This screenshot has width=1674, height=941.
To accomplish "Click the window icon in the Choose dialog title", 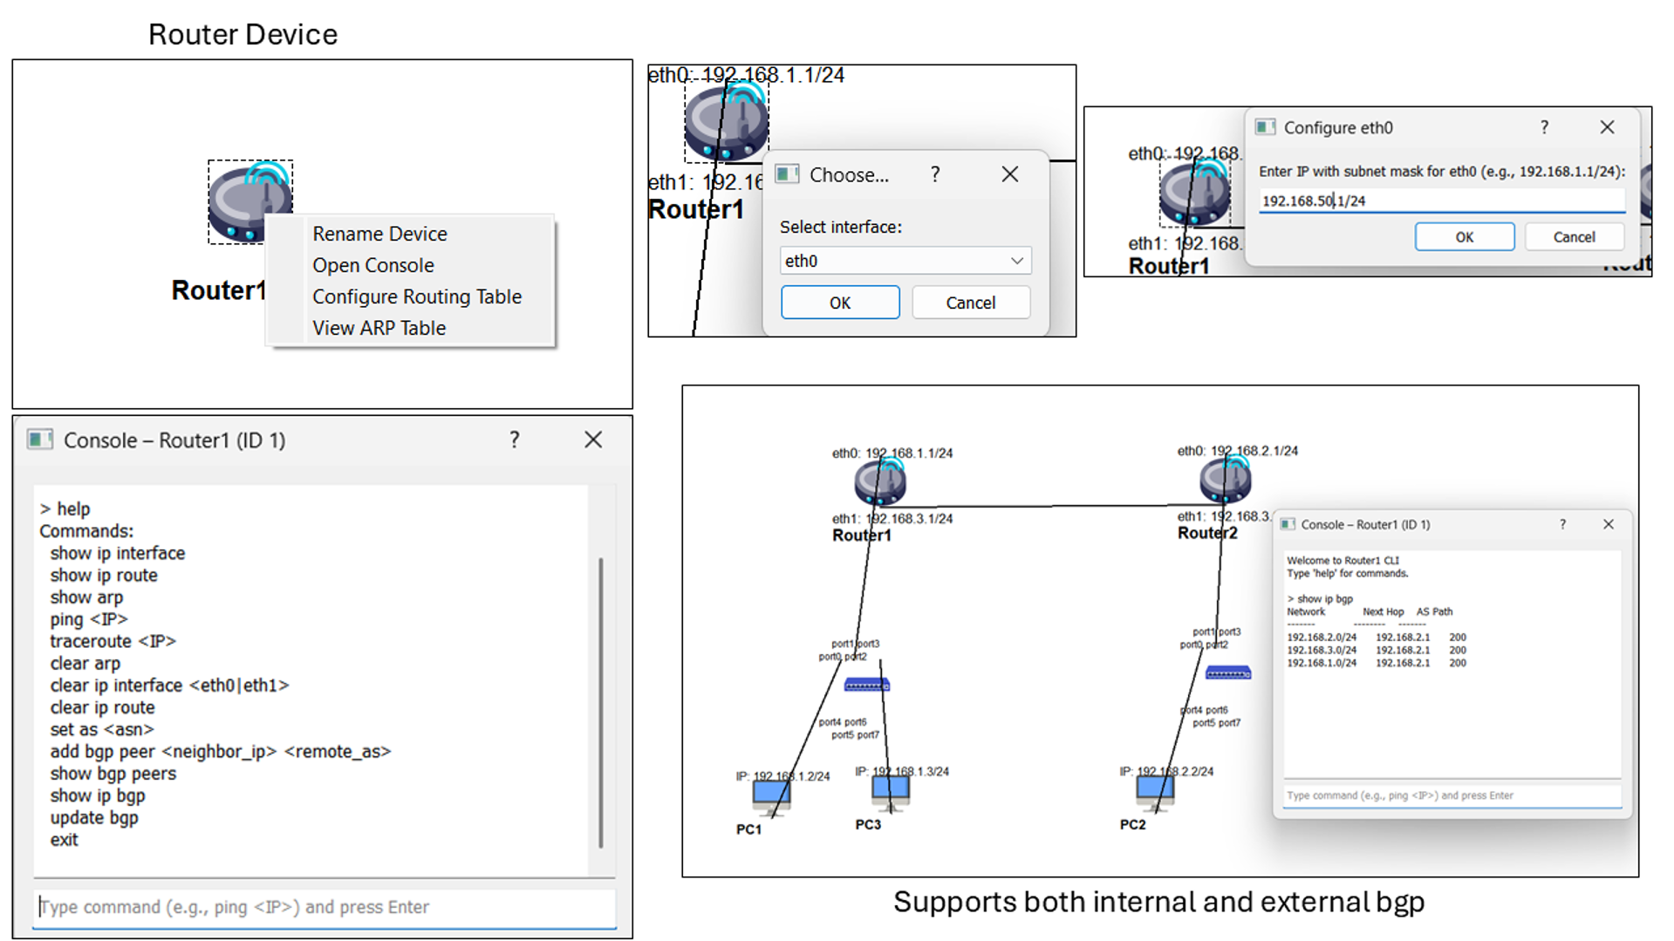I will coord(787,174).
